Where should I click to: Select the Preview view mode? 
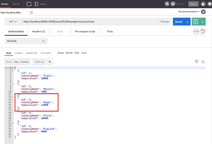coord(25,62)
